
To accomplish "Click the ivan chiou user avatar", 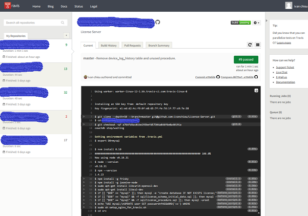I will coord(289,6).
